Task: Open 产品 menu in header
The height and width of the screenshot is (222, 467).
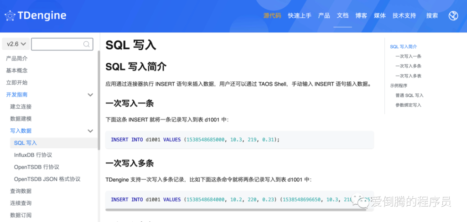Action: (324, 16)
